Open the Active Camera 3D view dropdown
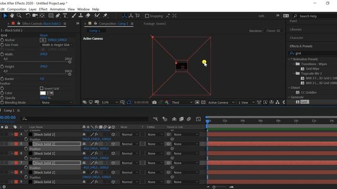This screenshot has width=337, height=189. click(x=221, y=102)
